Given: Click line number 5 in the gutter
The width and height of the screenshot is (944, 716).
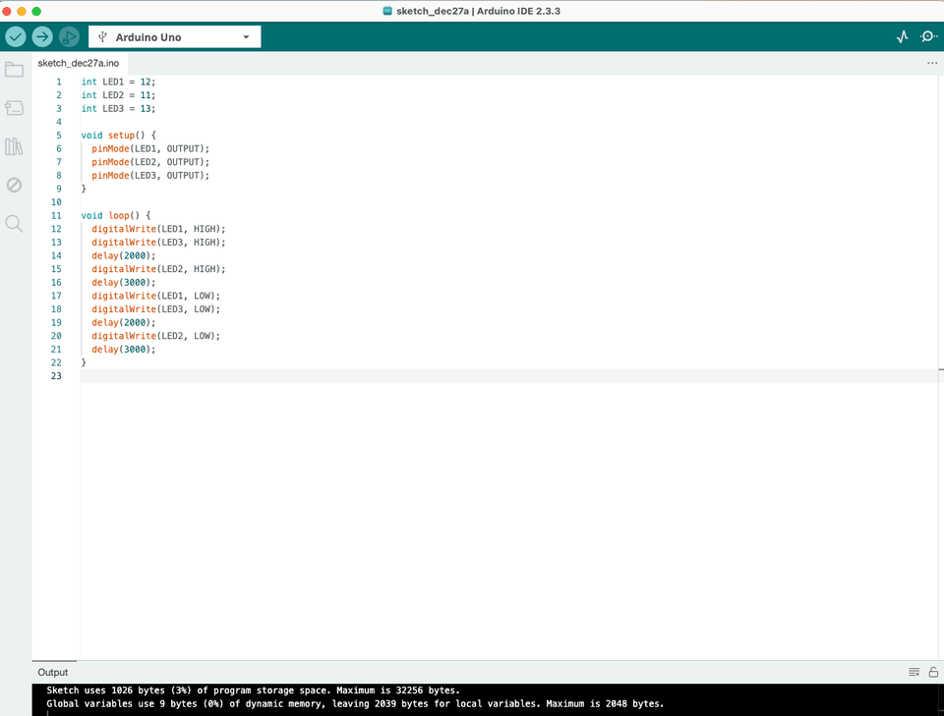Looking at the screenshot, I should click(x=58, y=136).
